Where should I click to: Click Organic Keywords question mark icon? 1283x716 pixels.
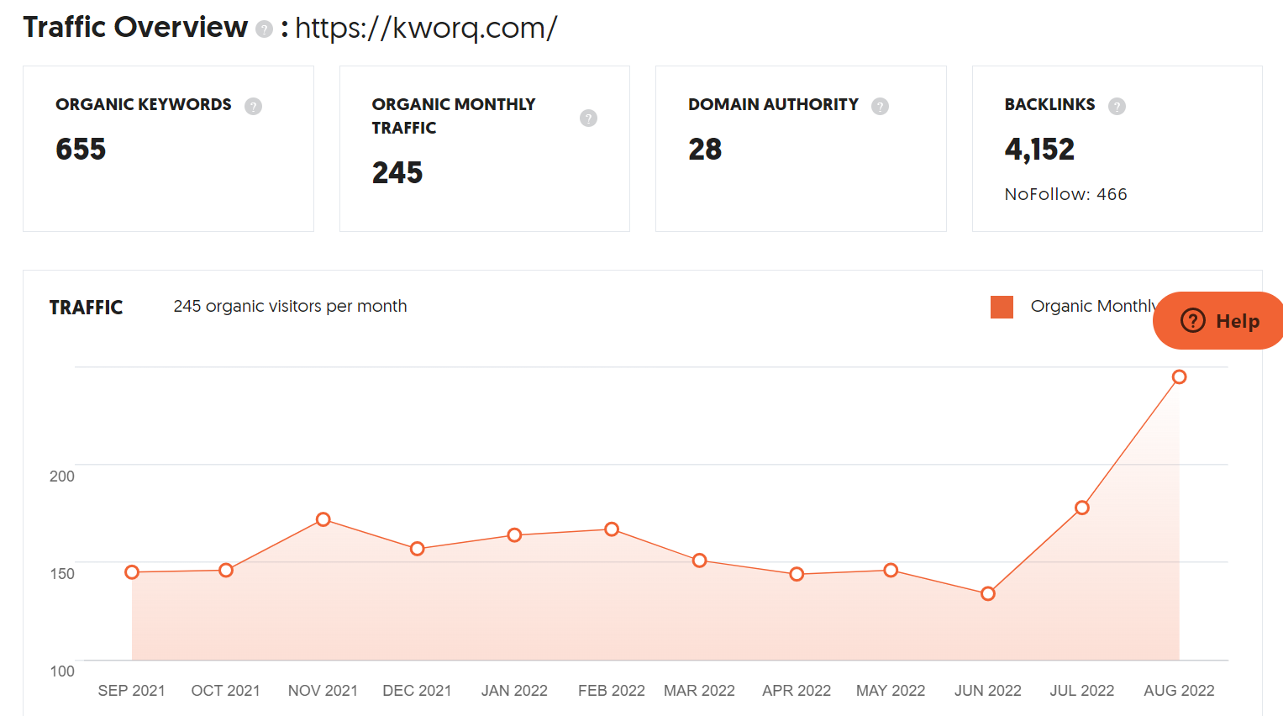253,106
